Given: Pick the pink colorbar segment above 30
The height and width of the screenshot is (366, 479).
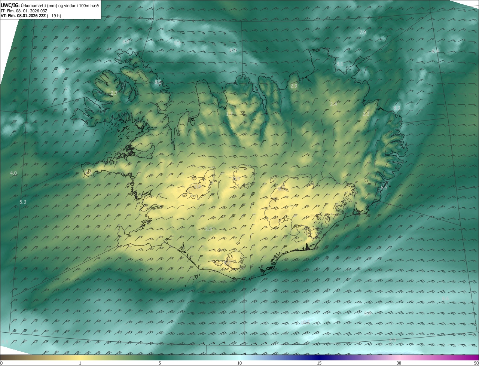Looking at the screenshot, I should coord(399,357).
